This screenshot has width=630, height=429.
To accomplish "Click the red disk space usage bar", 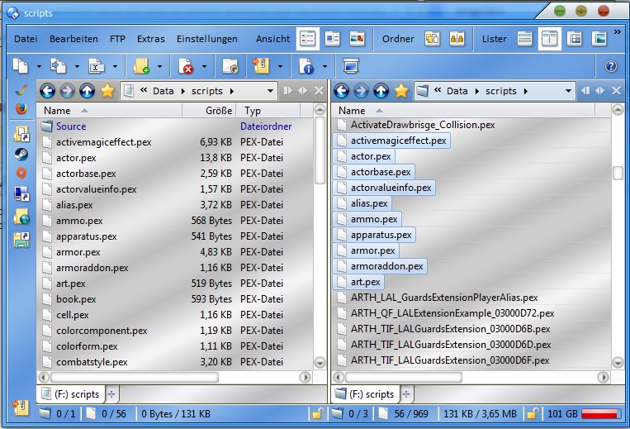I will pos(601,413).
